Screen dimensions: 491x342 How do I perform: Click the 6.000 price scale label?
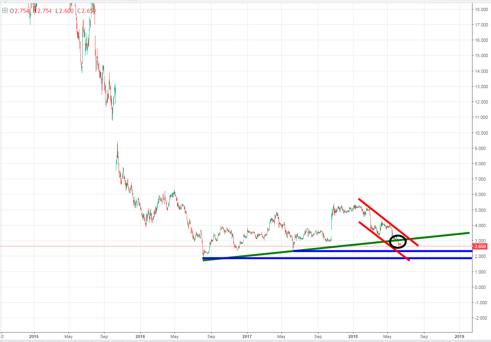point(482,195)
